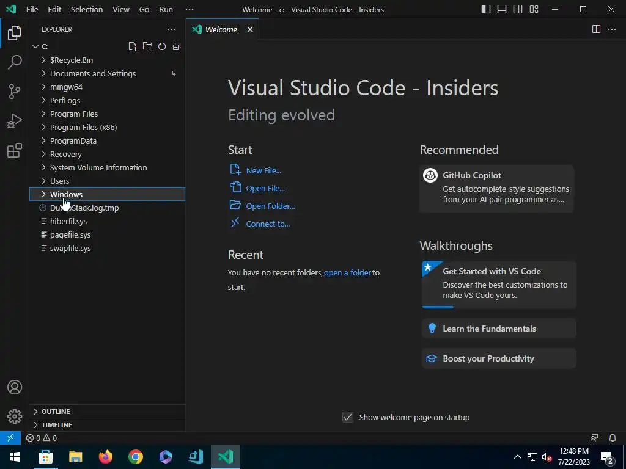Image resolution: width=626 pixels, height=469 pixels.
Task: Expand the mingw64 folder
Action: 107,87
